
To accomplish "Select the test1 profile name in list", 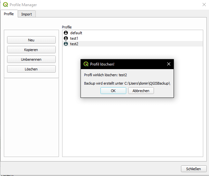I will point(74,38).
